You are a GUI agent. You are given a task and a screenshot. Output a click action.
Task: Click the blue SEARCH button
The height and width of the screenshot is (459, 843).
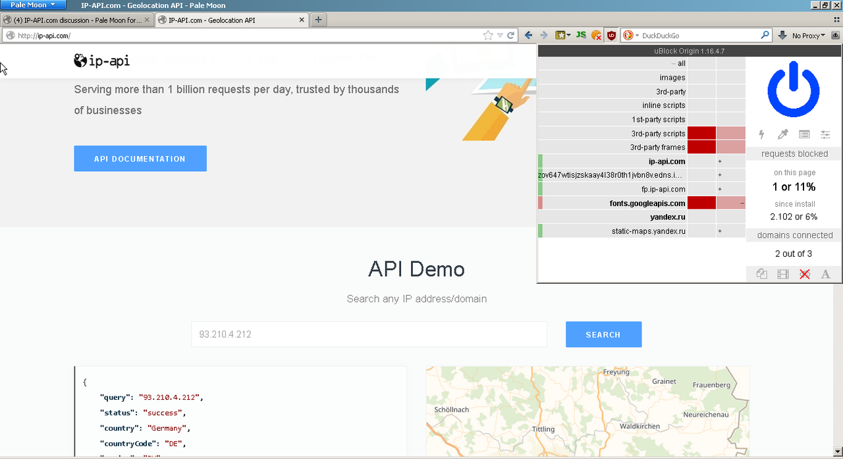click(603, 335)
